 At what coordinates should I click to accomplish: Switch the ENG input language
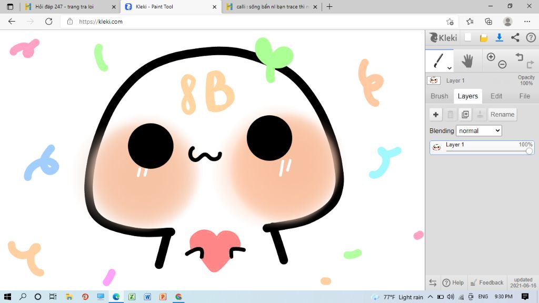click(x=483, y=297)
